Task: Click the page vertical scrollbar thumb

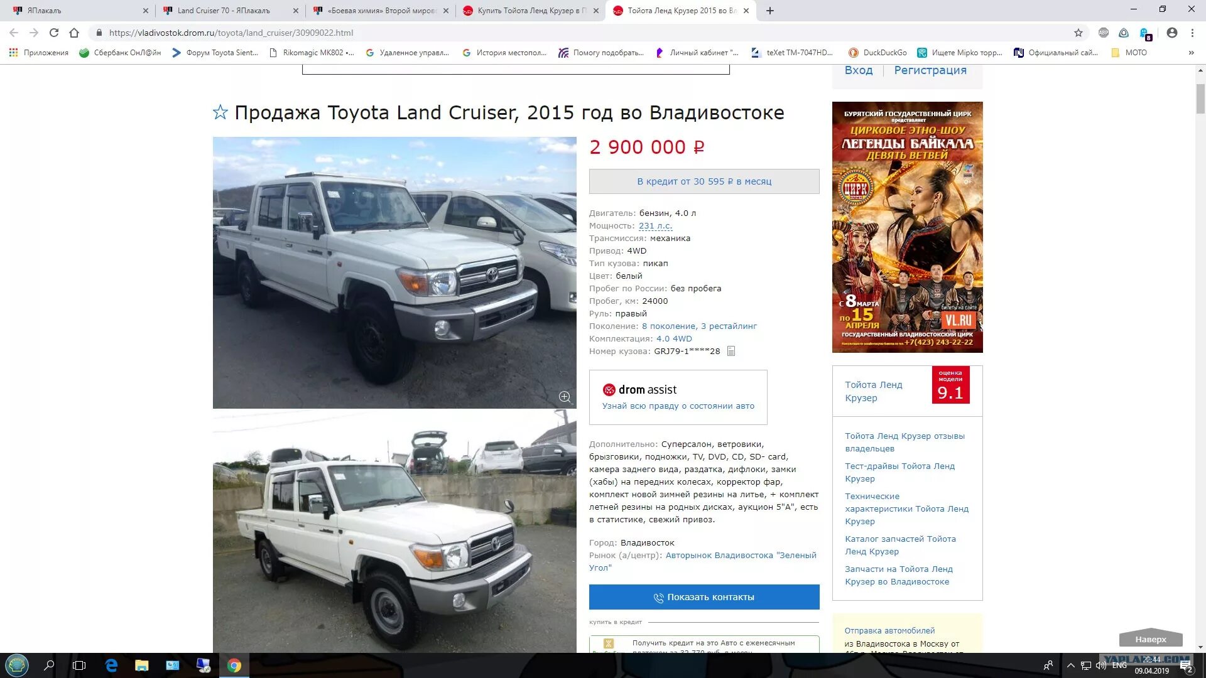Action: coord(1200,99)
